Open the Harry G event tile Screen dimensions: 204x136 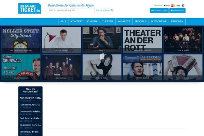[102, 40]
